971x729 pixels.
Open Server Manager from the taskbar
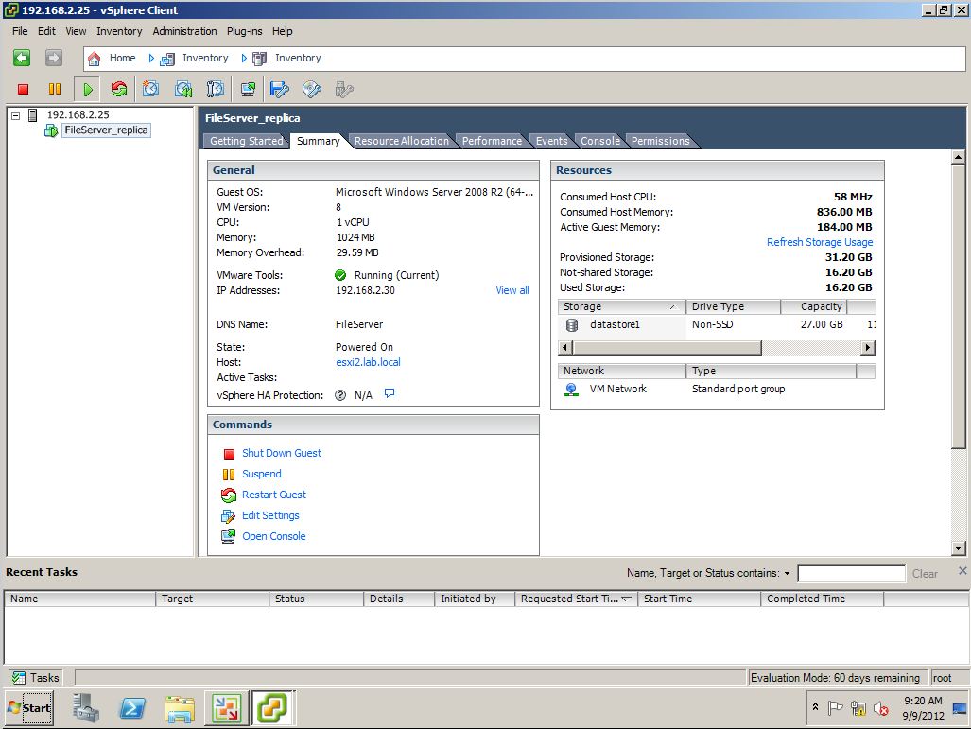click(x=85, y=708)
